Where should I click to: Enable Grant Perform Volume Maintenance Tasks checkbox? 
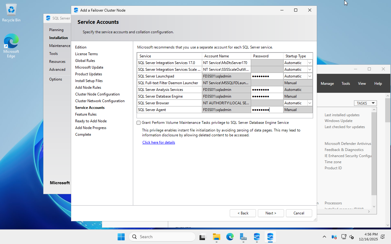coord(139,123)
